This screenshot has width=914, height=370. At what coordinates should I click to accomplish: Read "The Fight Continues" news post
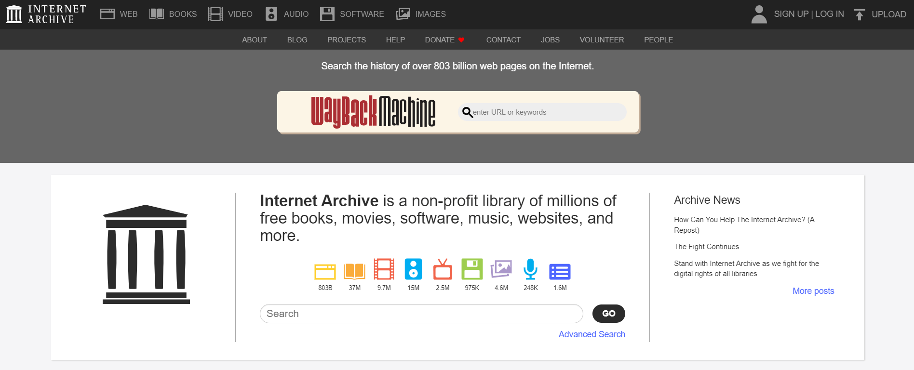click(706, 247)
